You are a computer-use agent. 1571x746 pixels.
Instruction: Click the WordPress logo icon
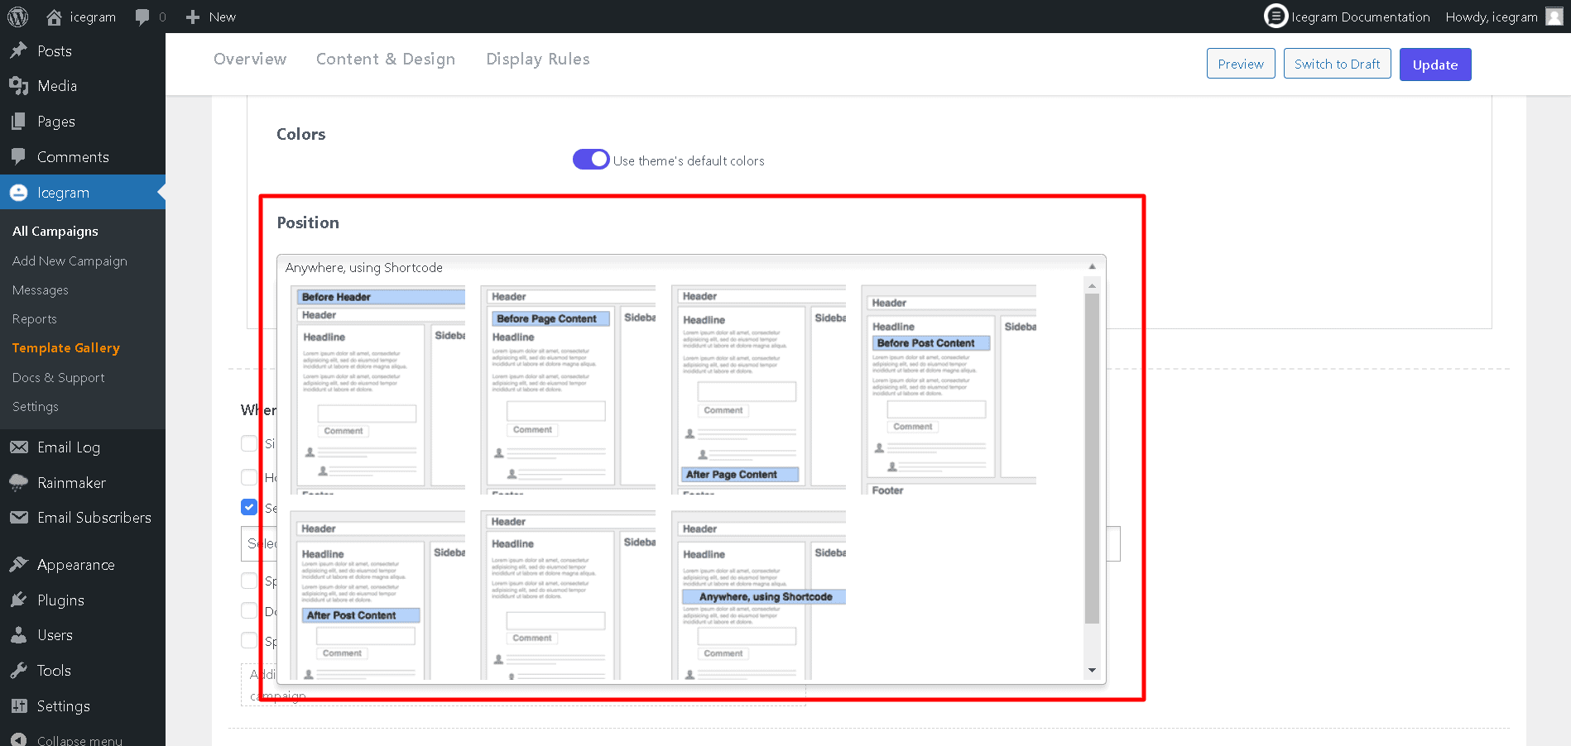(17, 17)
